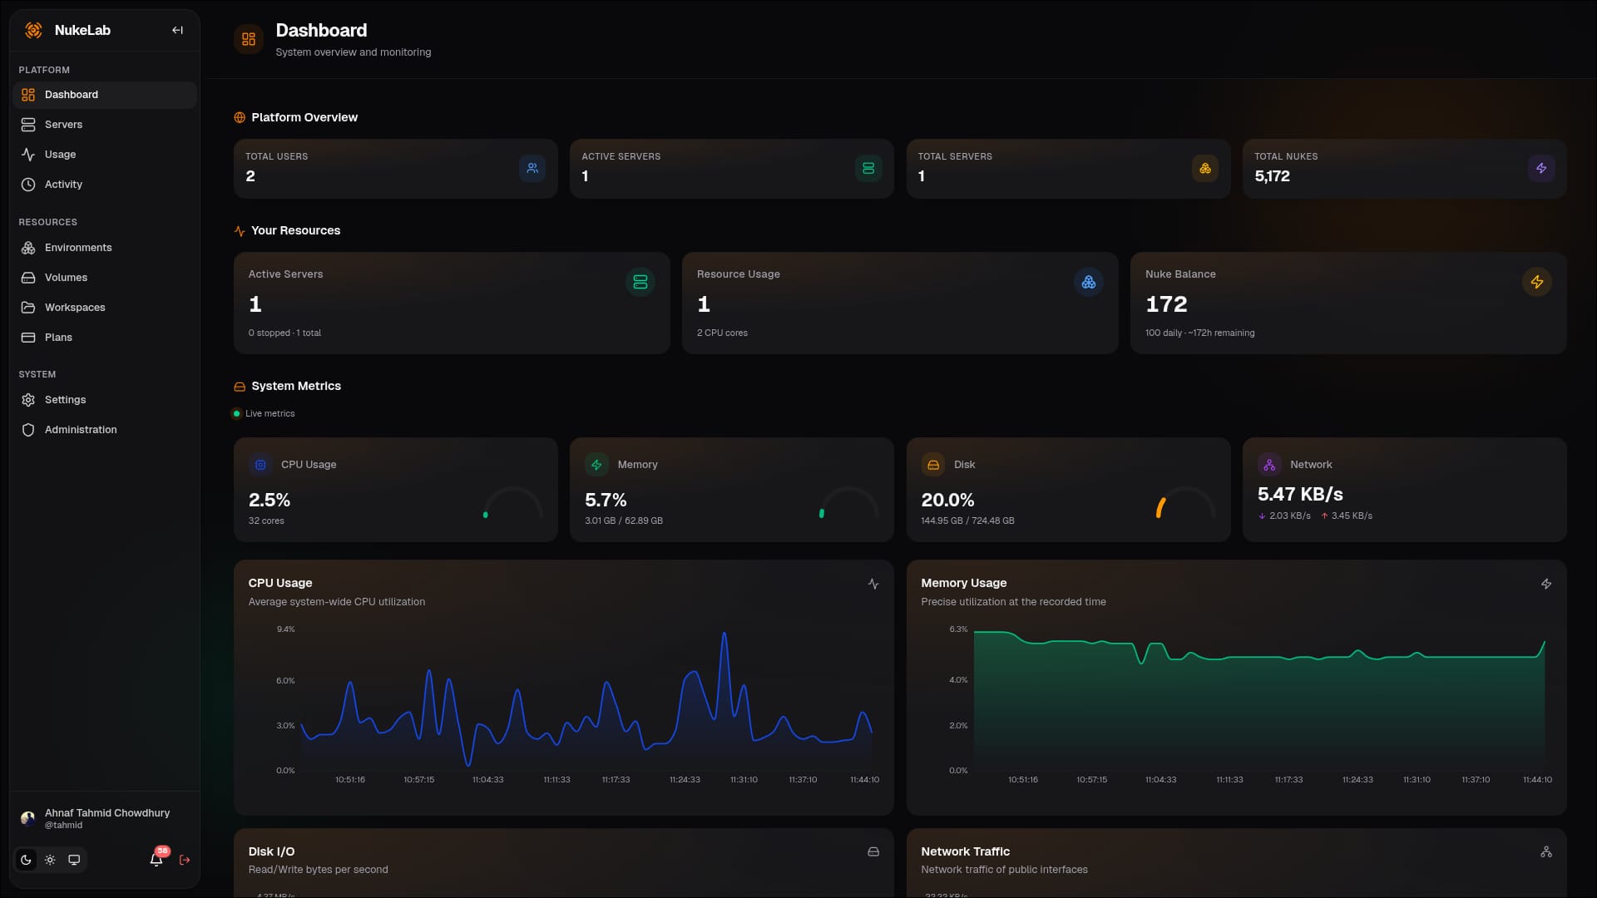Switch to system theme monitor toggle
The width and height of the screenshot is (1597, 898).
tap(74, 860)
